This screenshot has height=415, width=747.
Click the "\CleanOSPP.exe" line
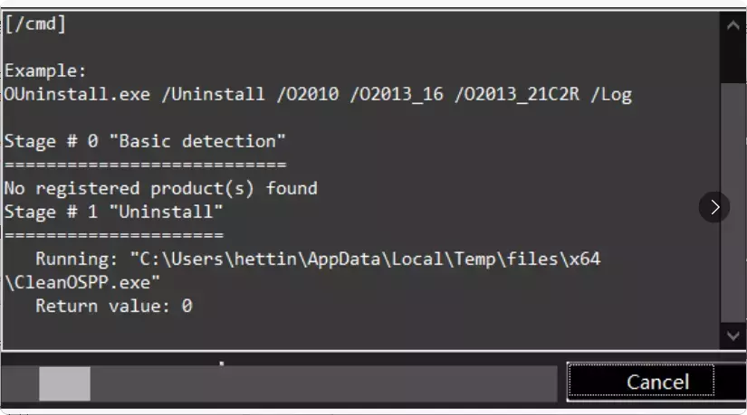point(82,282)
